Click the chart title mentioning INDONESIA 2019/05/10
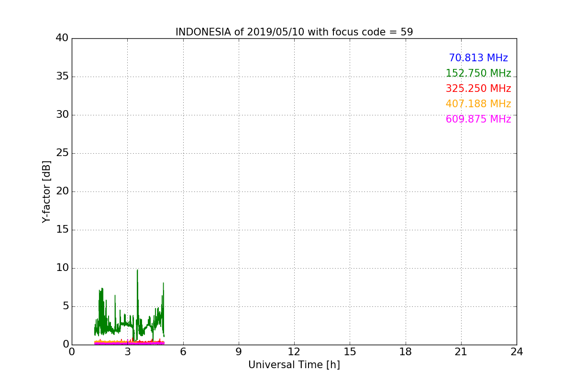 tap(294, 32)
